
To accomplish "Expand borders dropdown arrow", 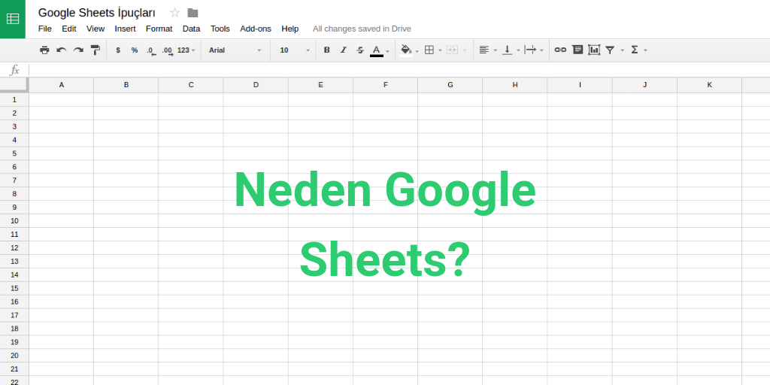I will pyautogui.click(x=440, y=50).
